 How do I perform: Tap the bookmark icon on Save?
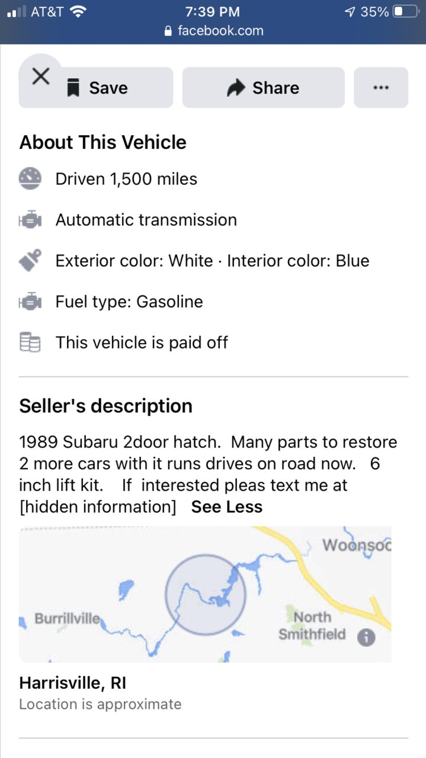click(73, 88)
